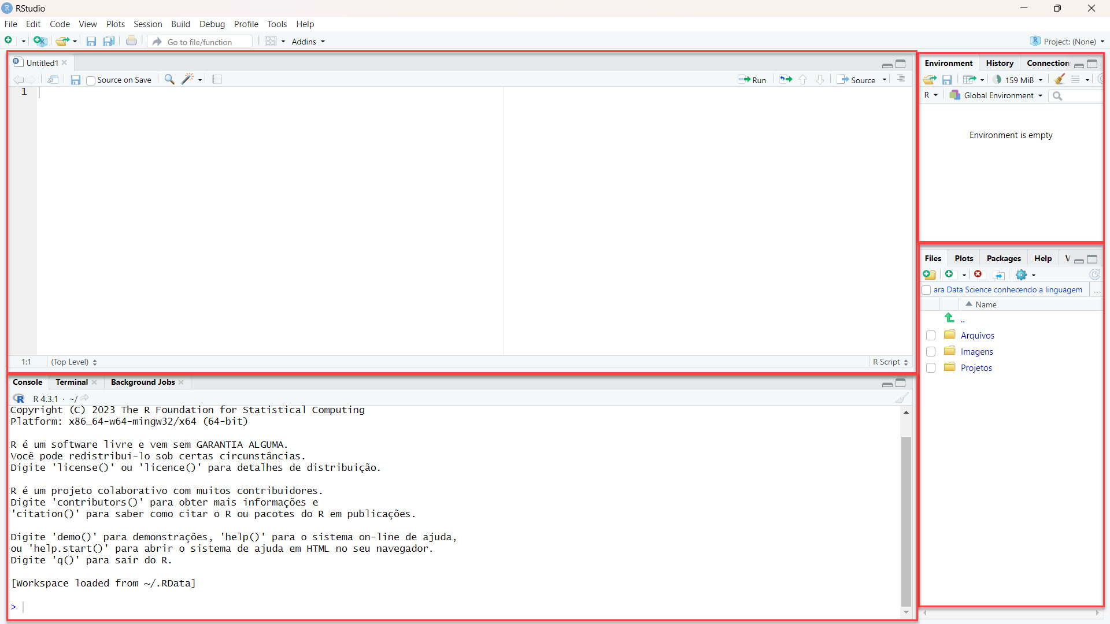Tick the Projetos folder checkbox
The height and width of the screenshot is (624, 1110).
coord(931,368)
